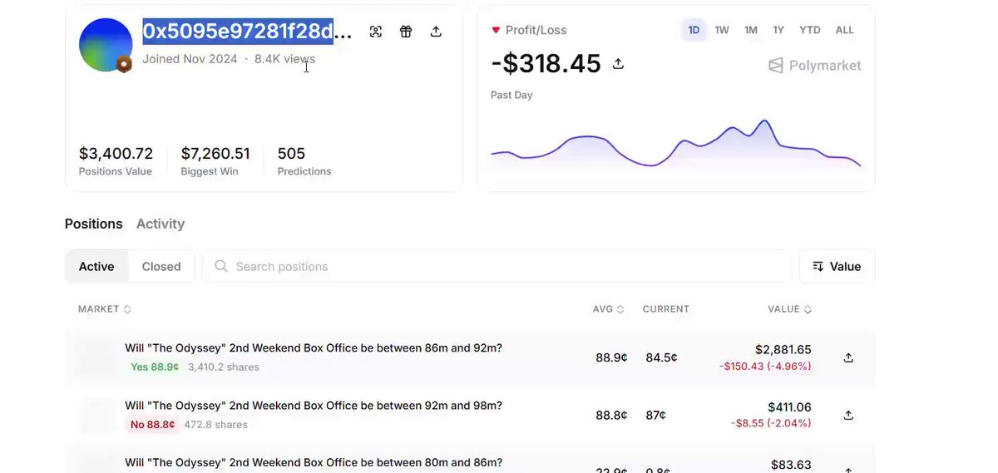Click the 87¢ current price
998x473 pixels.
pyautogui.click(x=656, y=415)
